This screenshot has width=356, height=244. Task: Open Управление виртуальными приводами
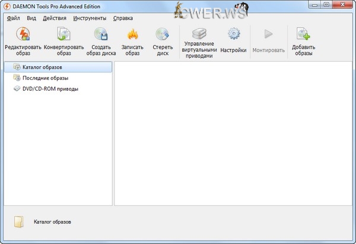199,34
